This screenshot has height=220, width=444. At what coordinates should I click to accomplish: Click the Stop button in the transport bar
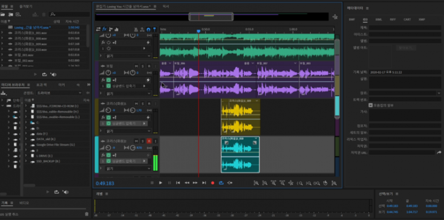point(152,183)
